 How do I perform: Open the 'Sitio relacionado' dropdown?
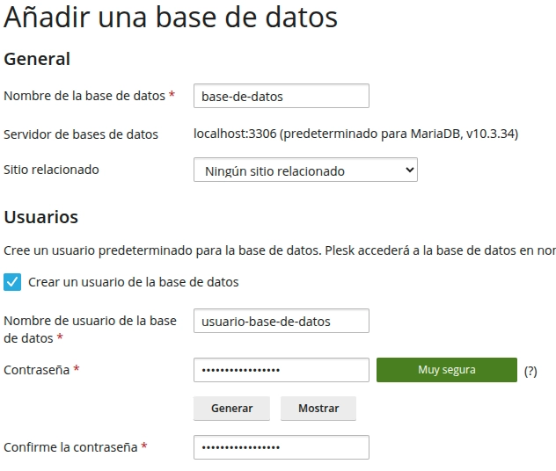(x=305, y=170)
